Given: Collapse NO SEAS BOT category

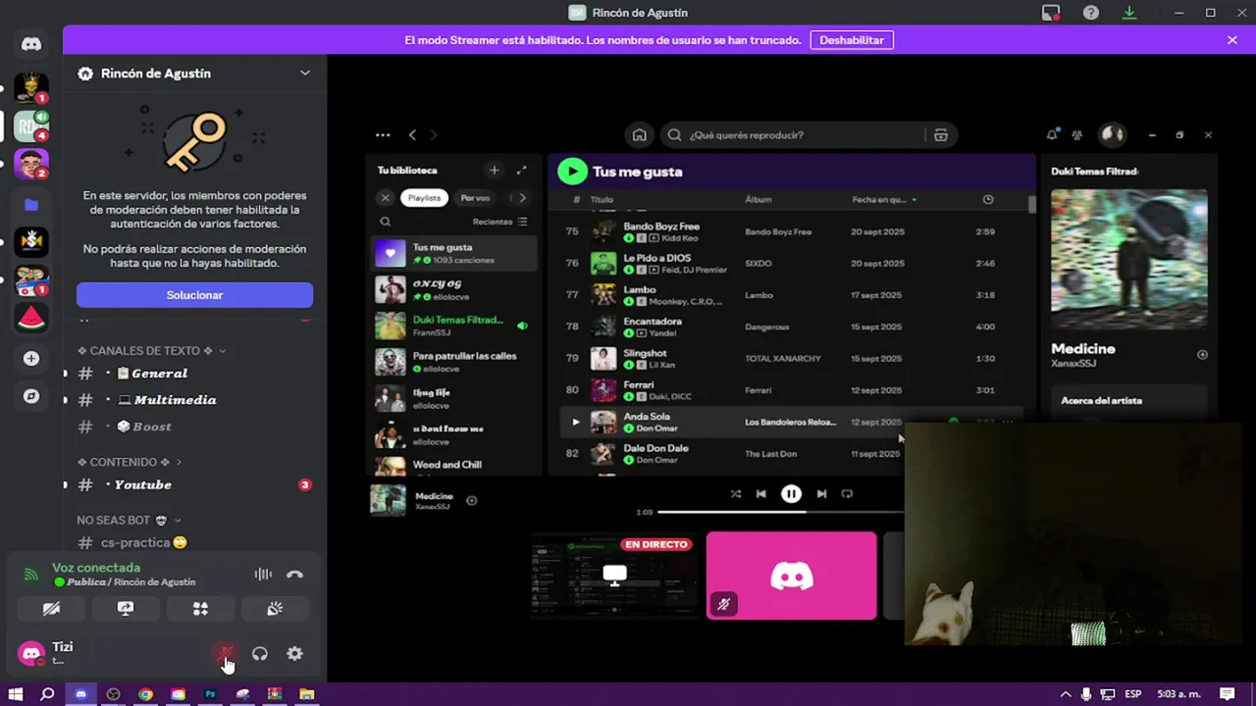Looking at the screenshot, I should 130,520.
